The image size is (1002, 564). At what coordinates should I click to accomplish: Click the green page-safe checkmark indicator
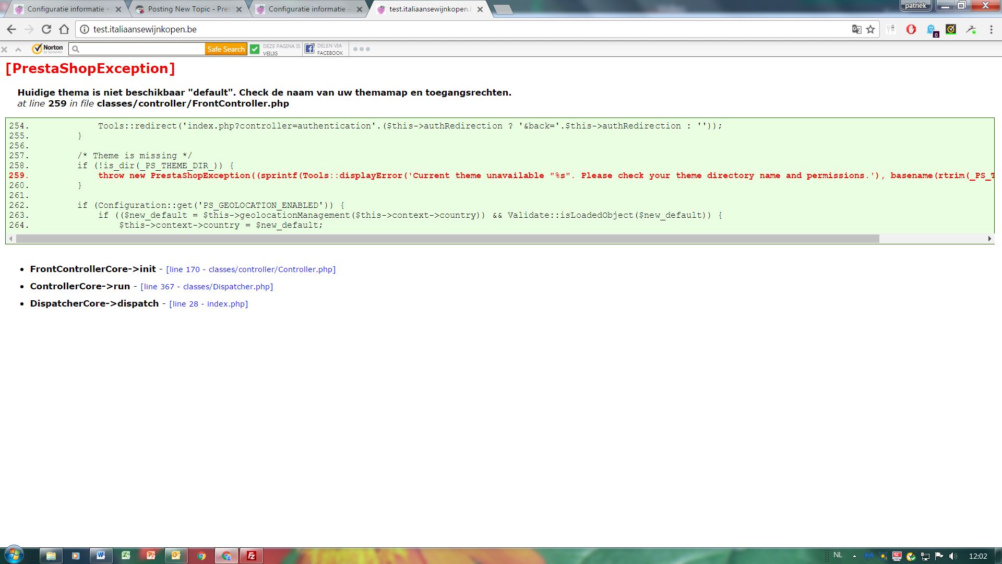[x=255, y=49]
